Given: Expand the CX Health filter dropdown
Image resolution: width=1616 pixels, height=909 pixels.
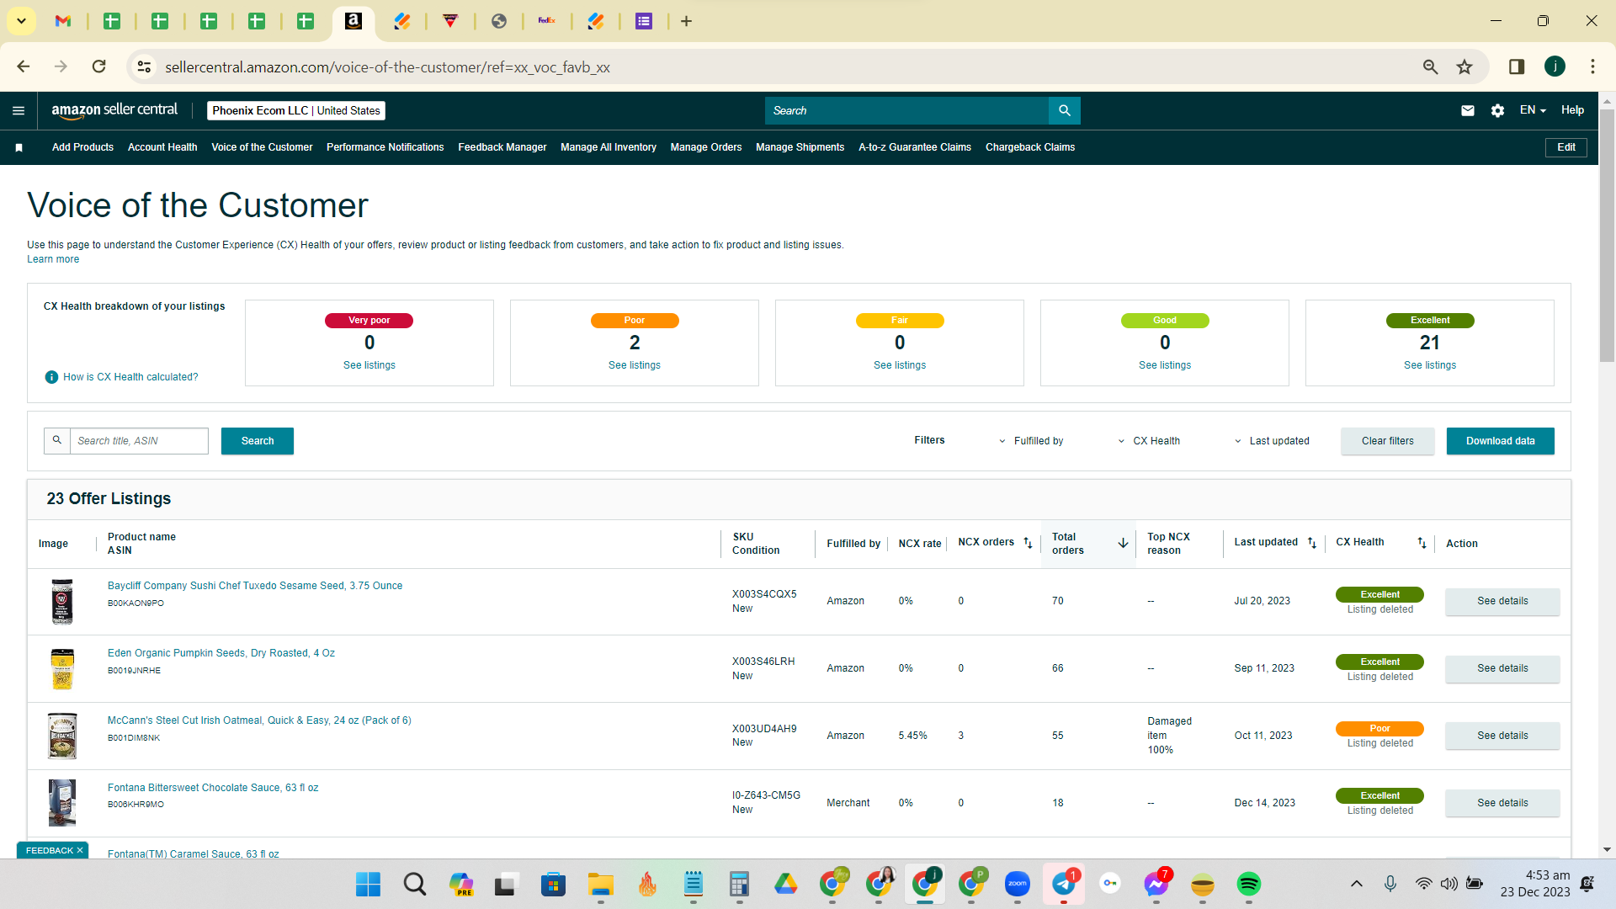Looking at the screenshot, I should [1149, 441].
